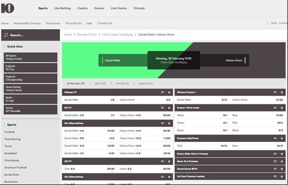Switch to the Frames markets tab
Screen dimensions: 288x185
point(122,84)
